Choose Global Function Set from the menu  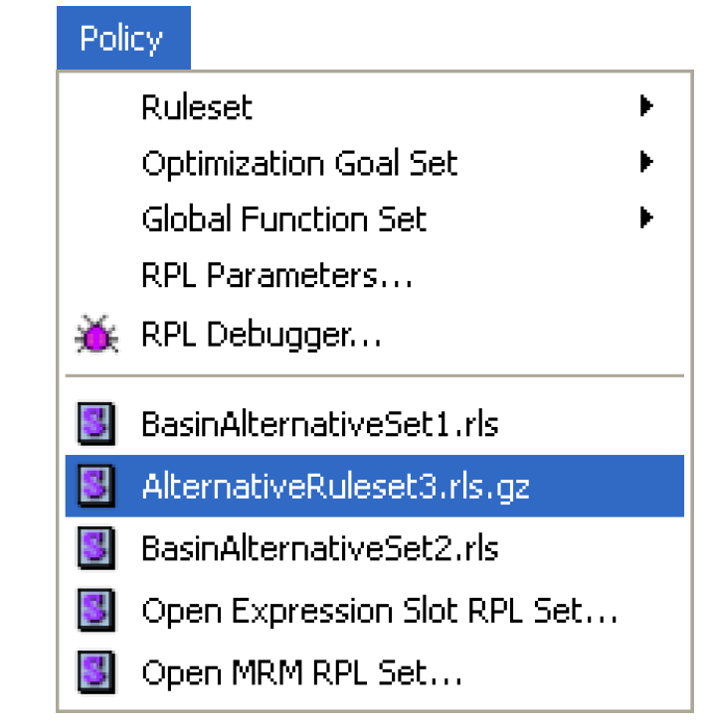click(x=283, y=218)
